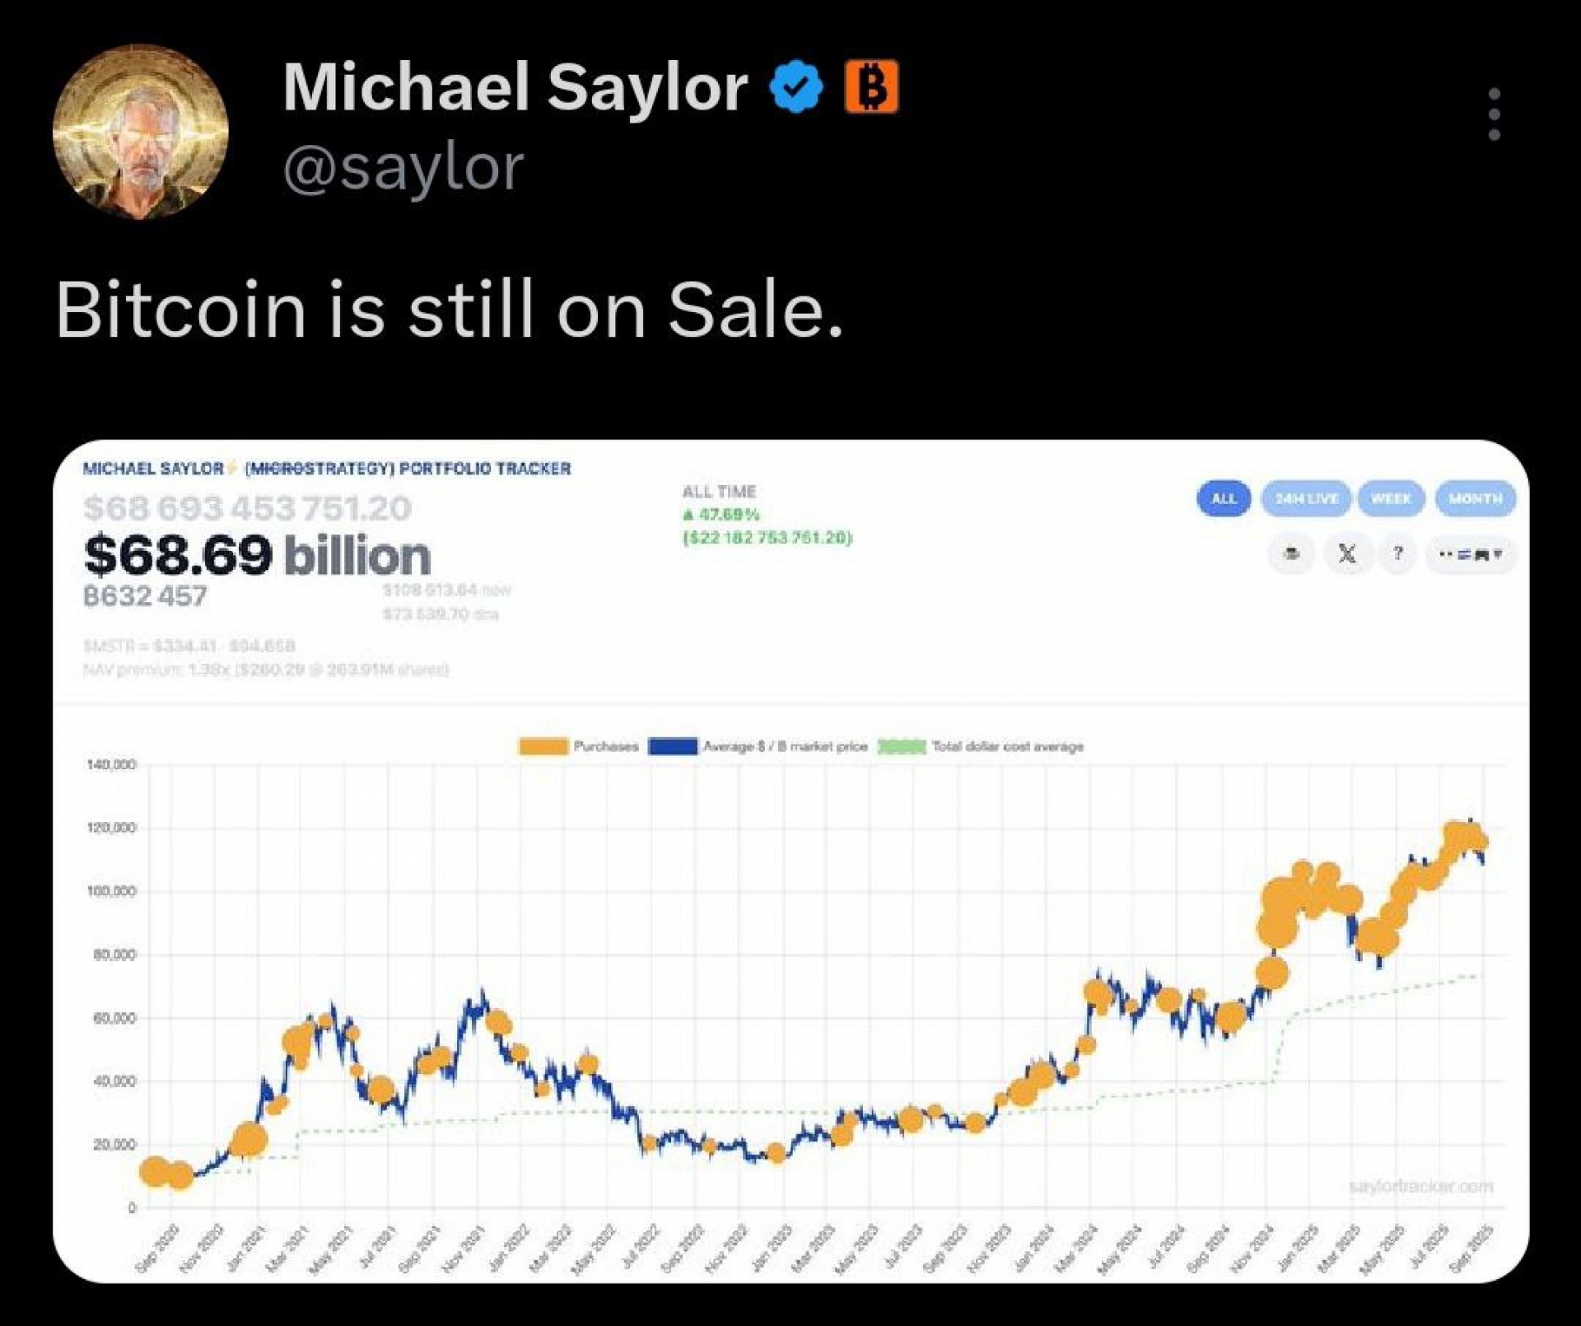Click the orange Purchases color swatch

point(543,746)
